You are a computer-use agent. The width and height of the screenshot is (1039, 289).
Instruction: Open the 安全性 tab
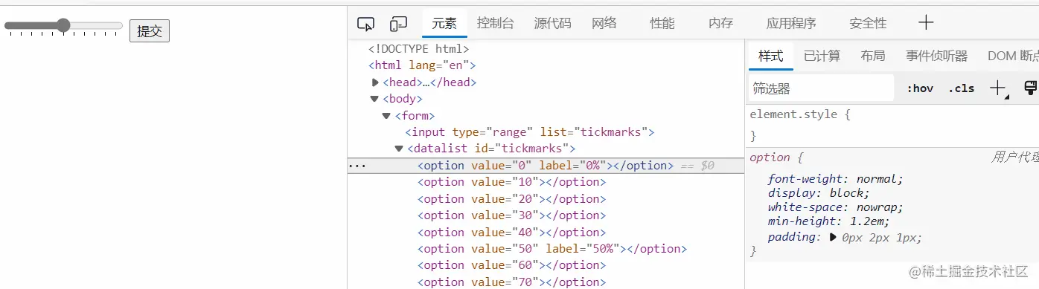coord(868,23)
